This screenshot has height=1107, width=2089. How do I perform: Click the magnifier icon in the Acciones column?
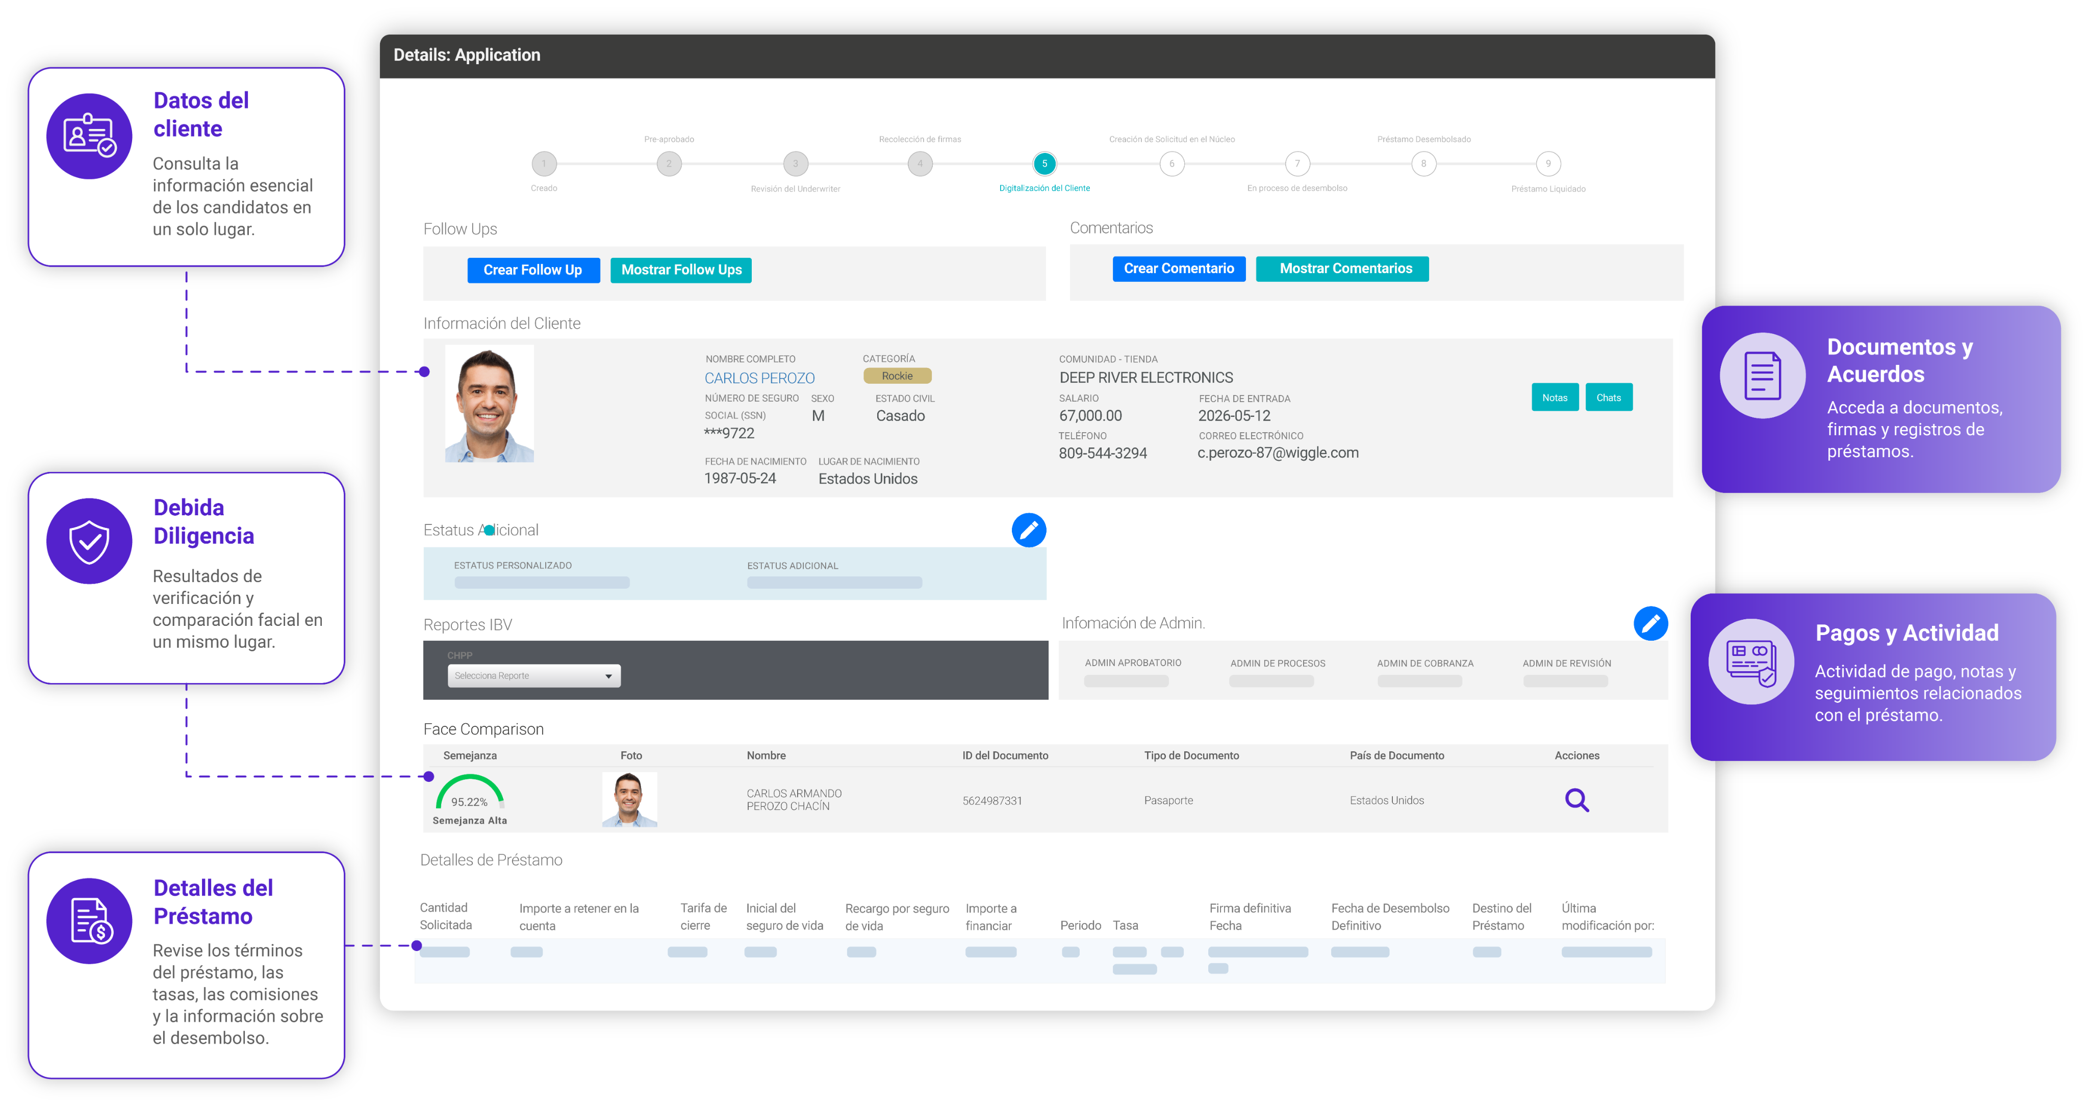click(1576, 800)
